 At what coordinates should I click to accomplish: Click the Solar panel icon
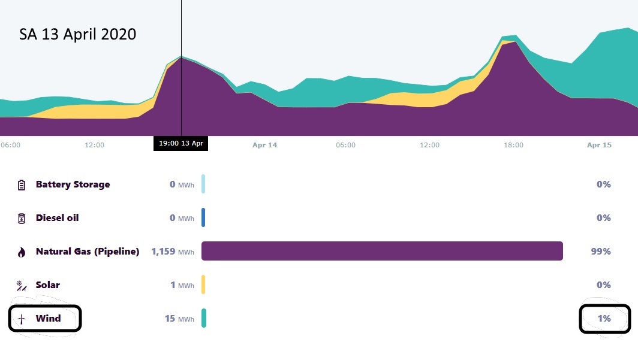pos(22,286)
